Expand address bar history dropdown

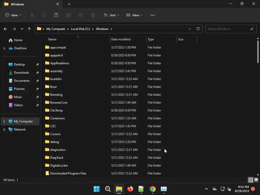190,29
